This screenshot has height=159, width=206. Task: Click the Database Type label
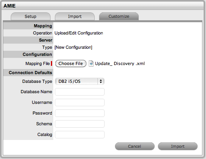click(37, 81)
